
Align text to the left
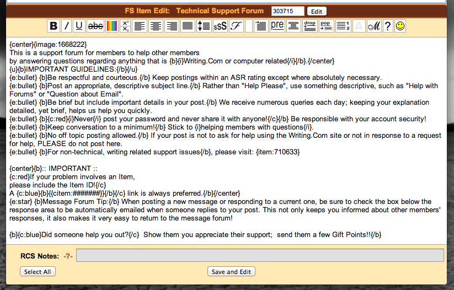pyautogui.click(x=140, y=26)
